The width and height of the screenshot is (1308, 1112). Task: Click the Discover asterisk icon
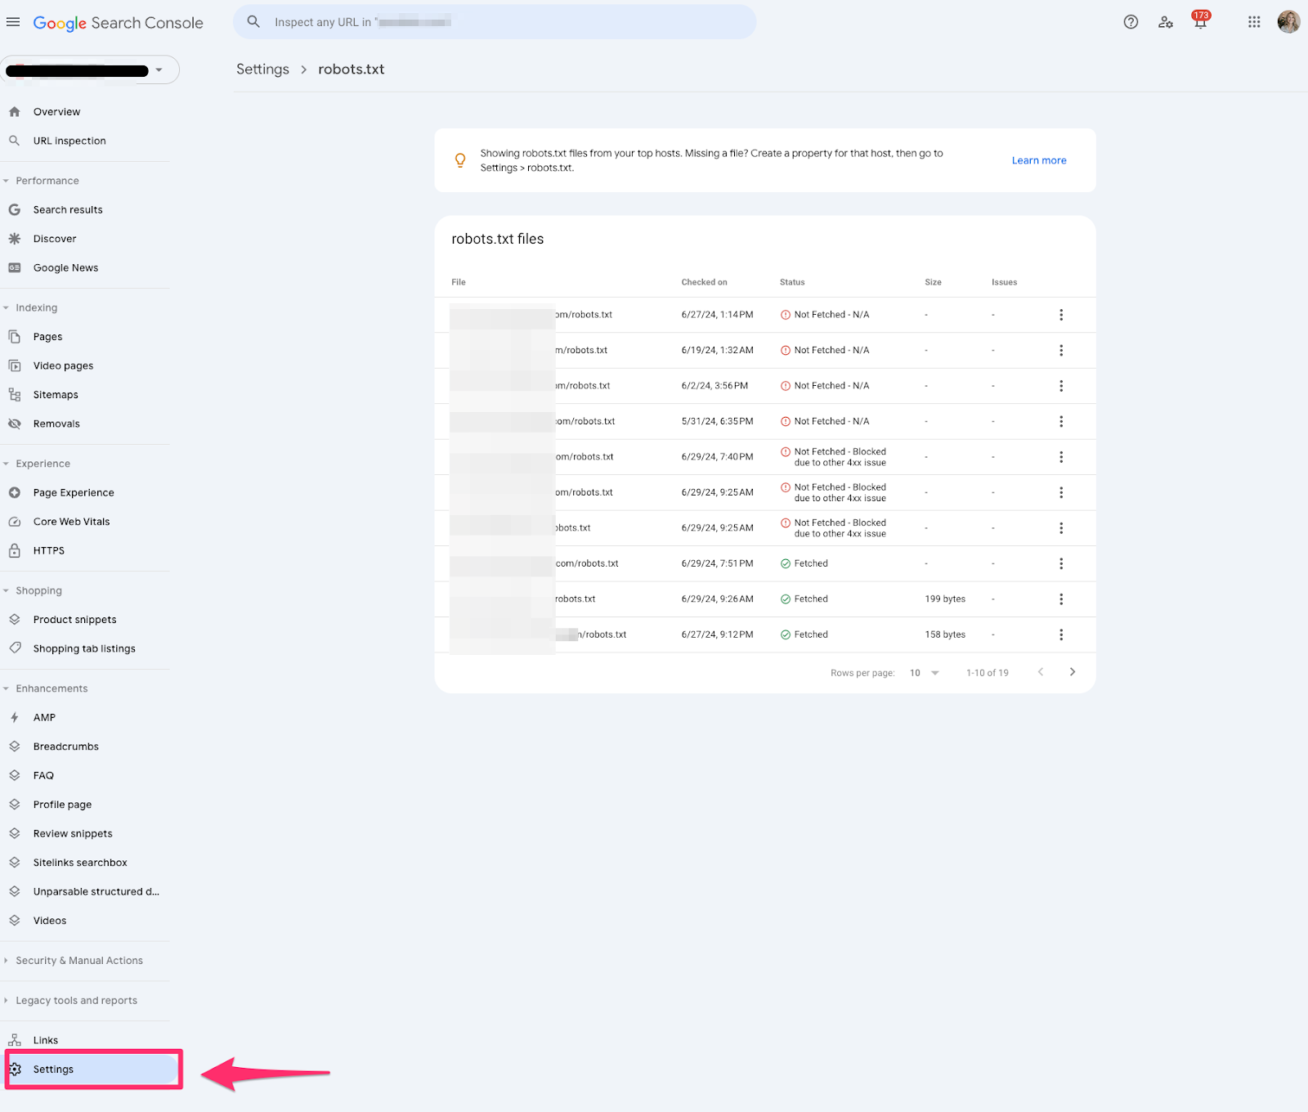[15, 239]
